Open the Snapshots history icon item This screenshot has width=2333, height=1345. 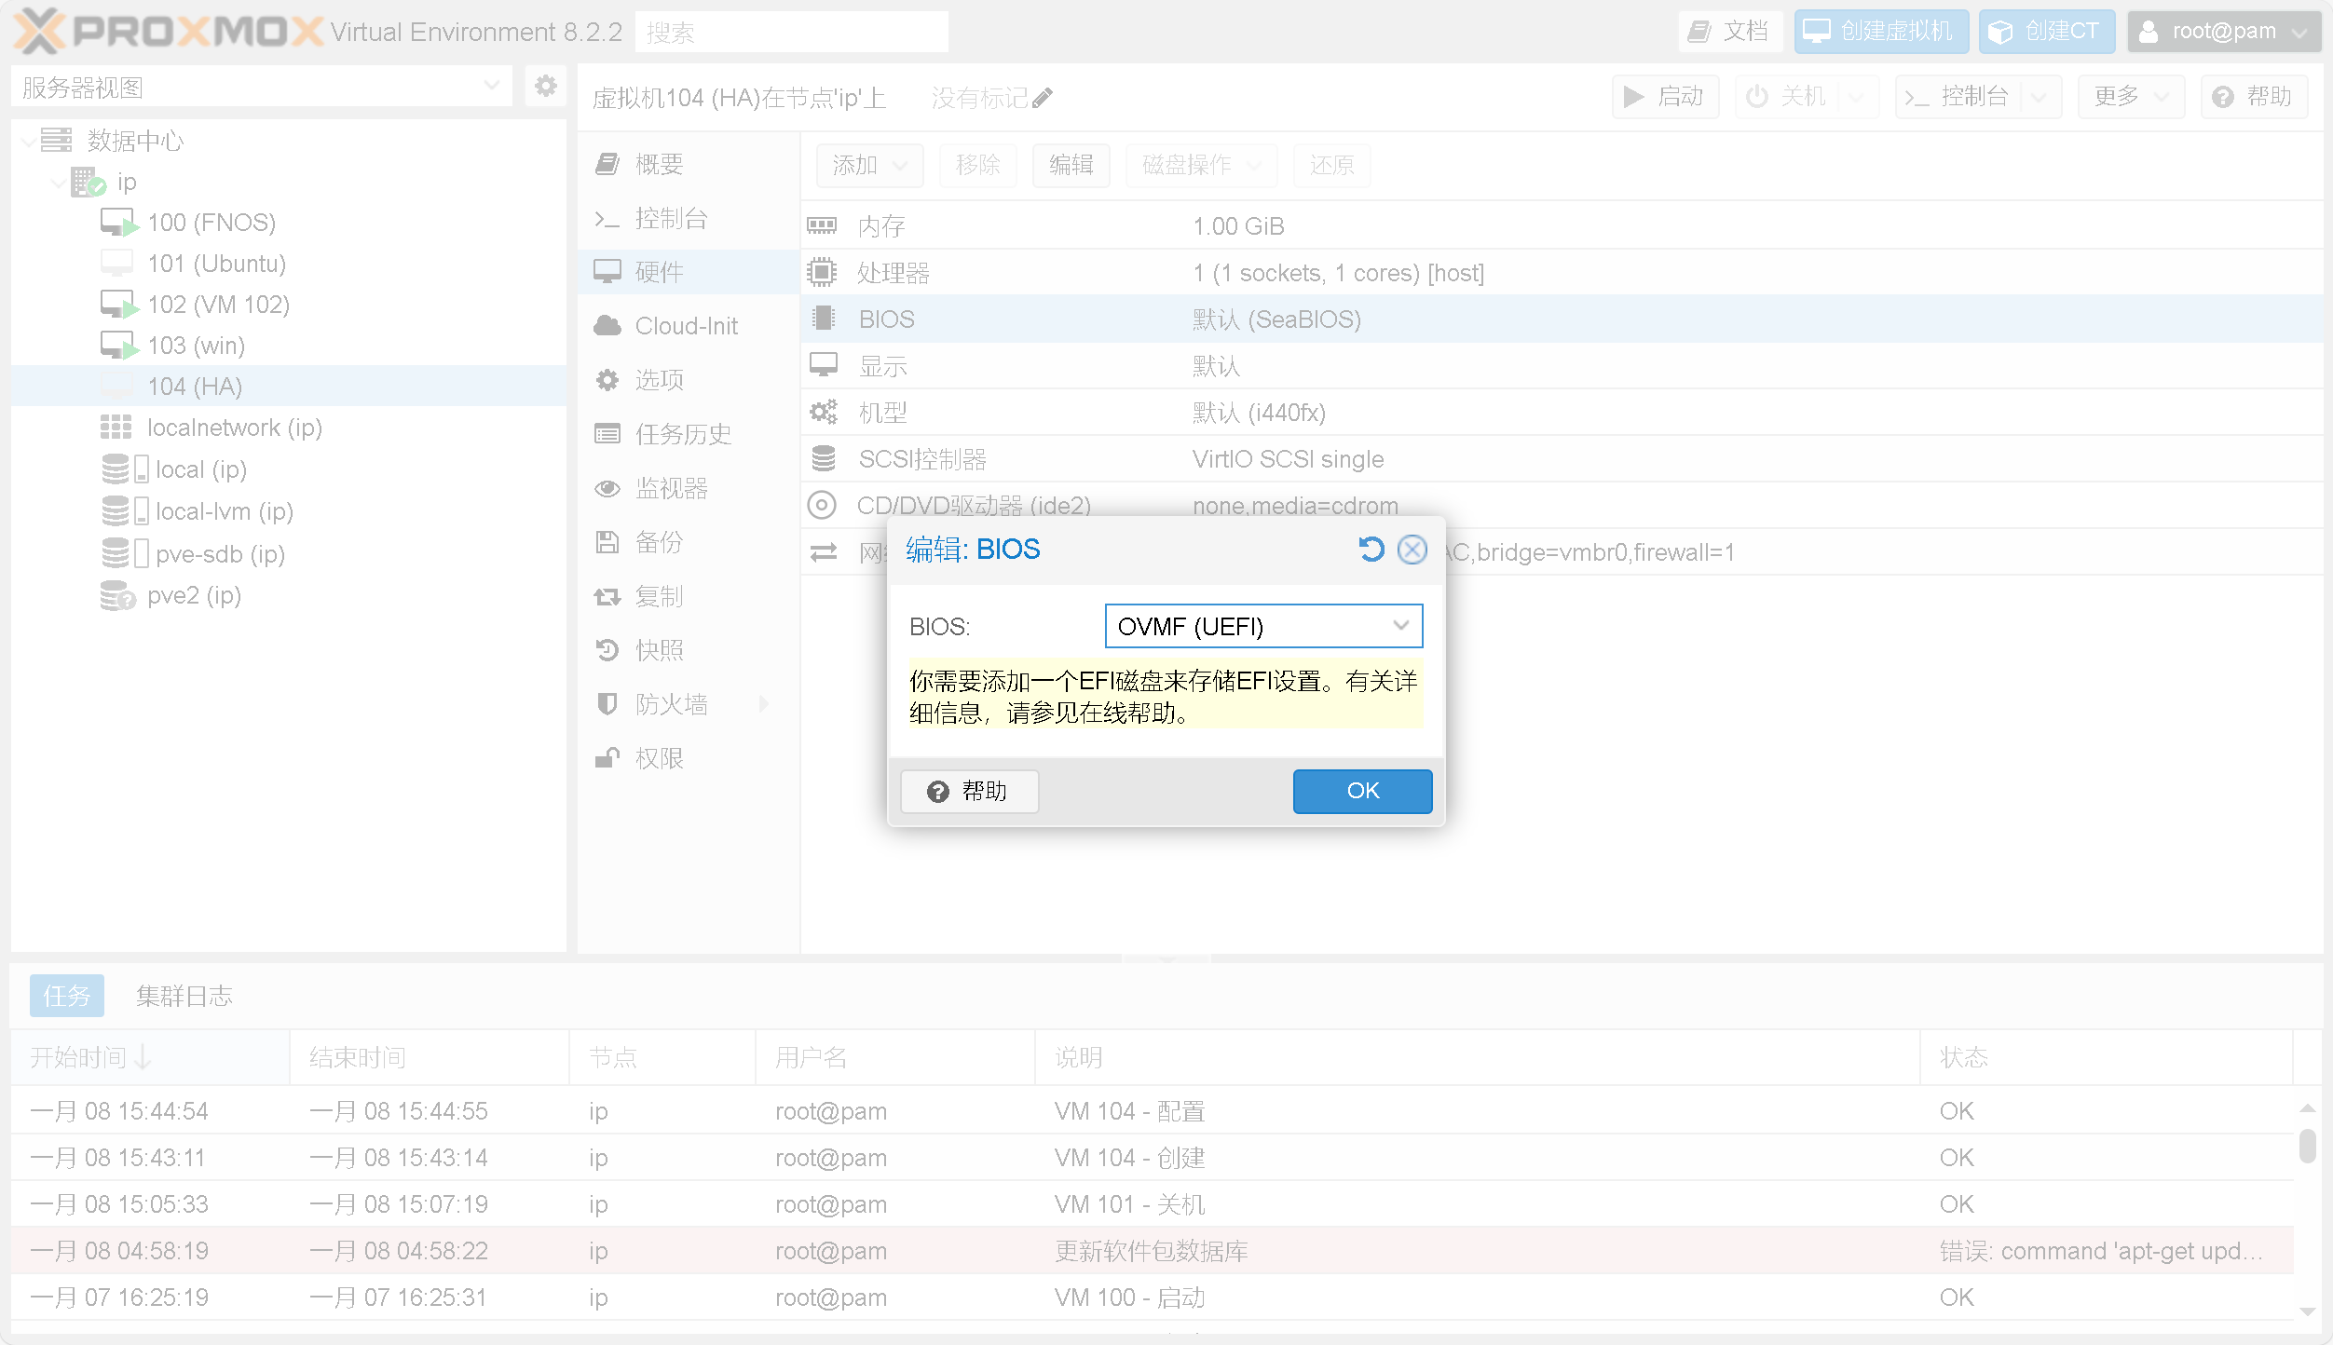pyautogui.click(x=607, y=650)
